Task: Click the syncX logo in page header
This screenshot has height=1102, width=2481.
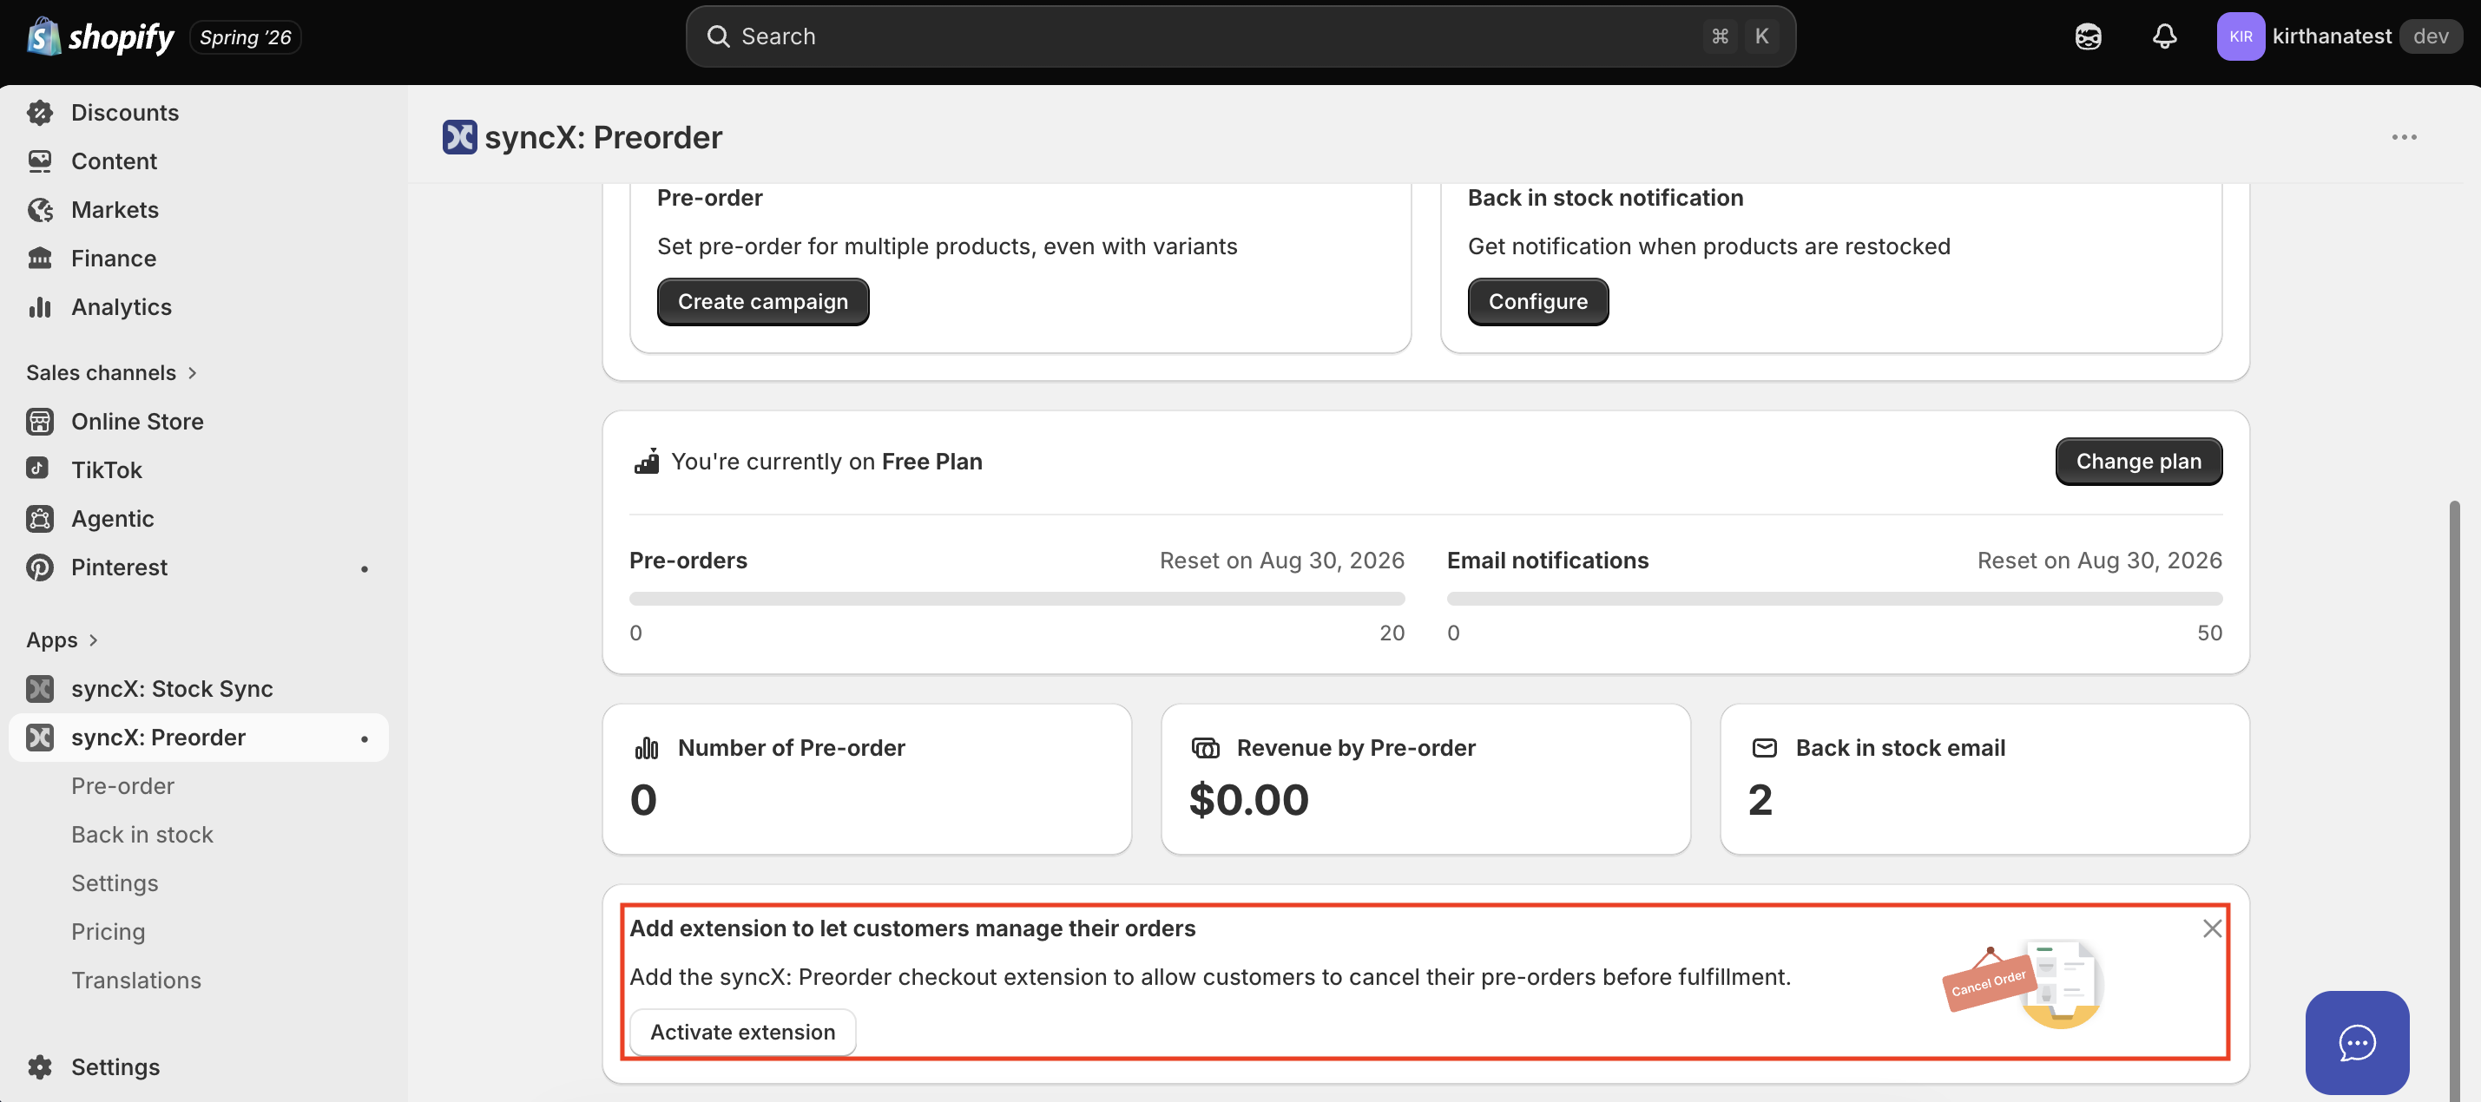Action: [x=459, y=137]
